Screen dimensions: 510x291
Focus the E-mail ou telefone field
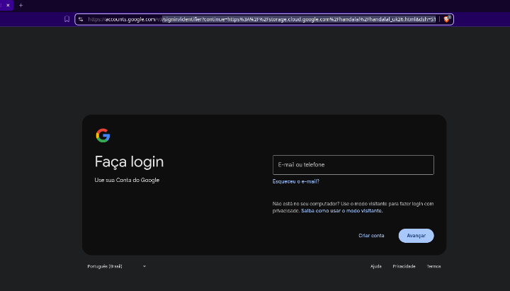353,165
